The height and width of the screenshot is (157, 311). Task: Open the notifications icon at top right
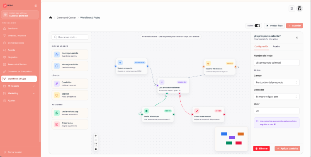[x=292, y=9]
